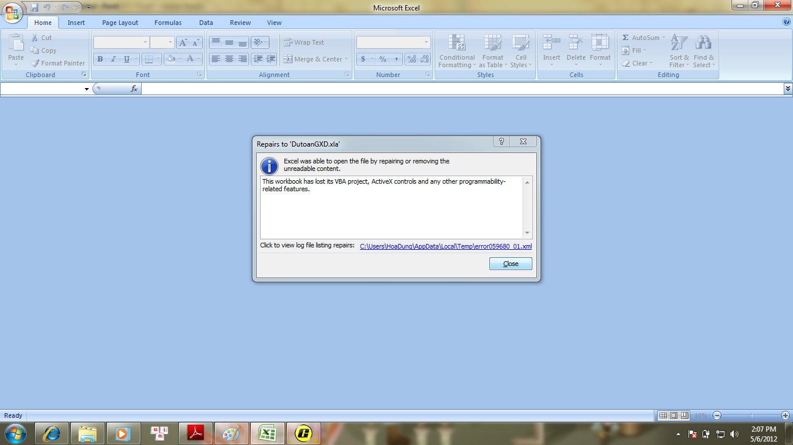Open the Conditional Formatting dropdown
793x445 pixels.
point(457,51)
